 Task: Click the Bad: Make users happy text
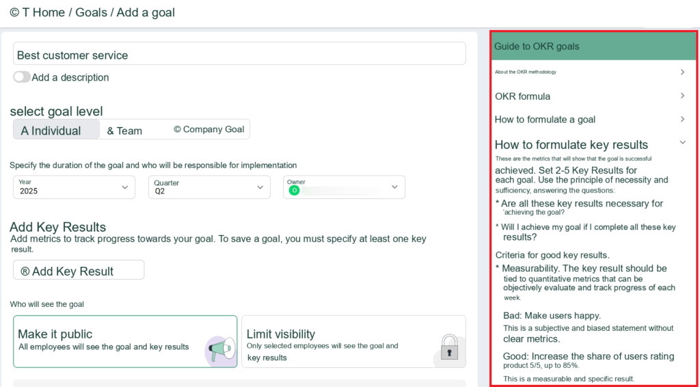(x=552, y=316)
